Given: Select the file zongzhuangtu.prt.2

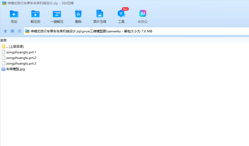Looking at the screenshot, I should 21,58.
